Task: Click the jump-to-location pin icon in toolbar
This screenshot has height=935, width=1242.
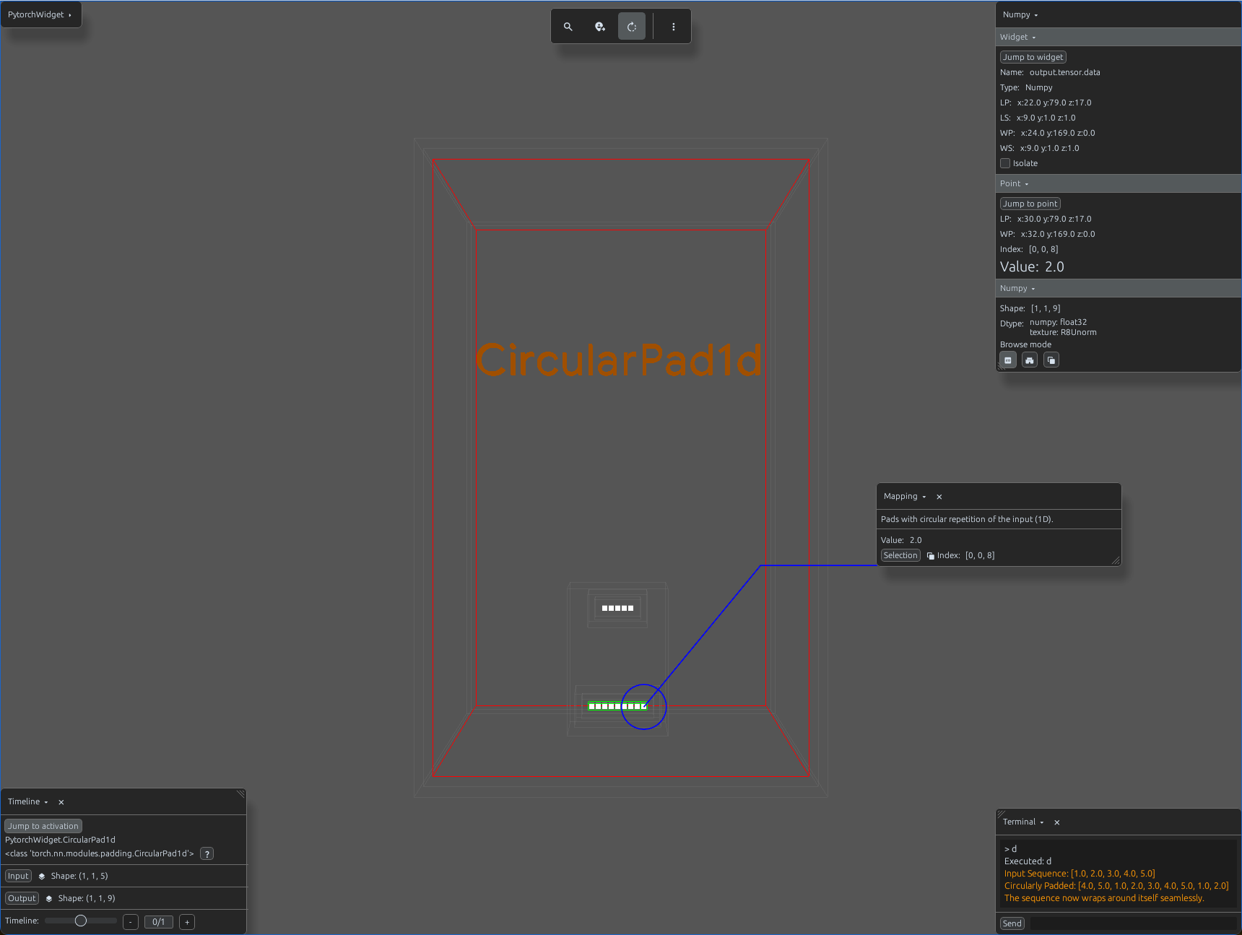Action: (x=600, y=27)
